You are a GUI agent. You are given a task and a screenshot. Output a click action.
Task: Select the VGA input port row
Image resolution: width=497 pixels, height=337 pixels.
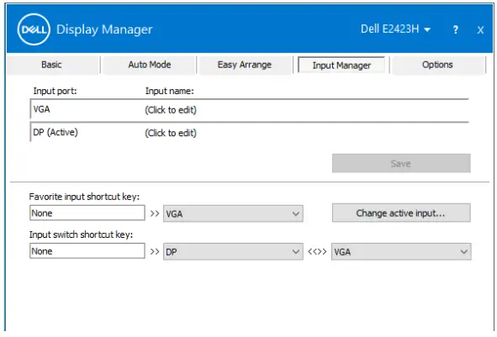[x=249, y=109]
